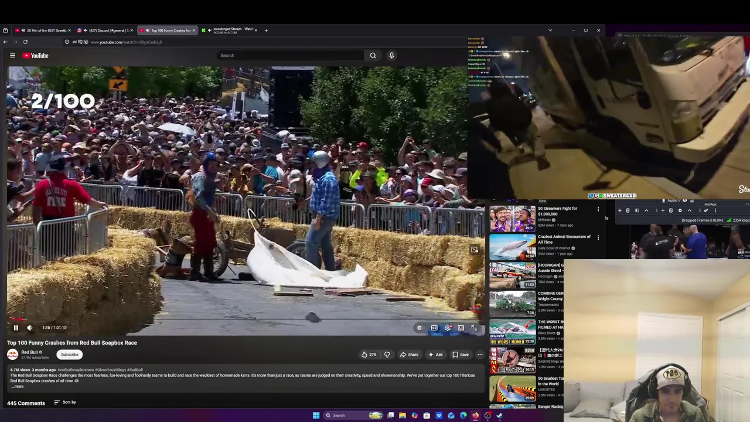This screenshot has height=422, width=750.
Task: Start voice search with the microphone icon
Action: pyautogui.click(x=391, y=56)
